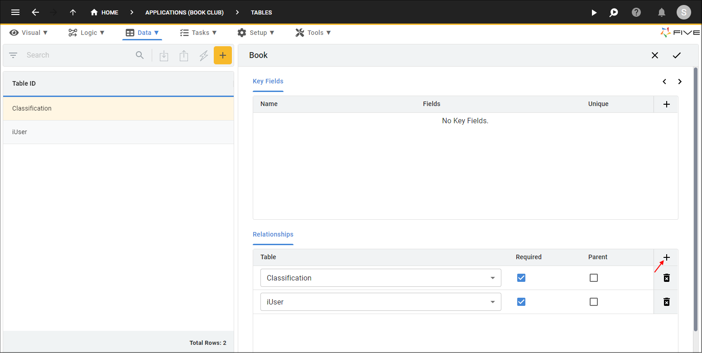
Task: Click the HOME breadcrumb
Action: click(x=105, y=12)
